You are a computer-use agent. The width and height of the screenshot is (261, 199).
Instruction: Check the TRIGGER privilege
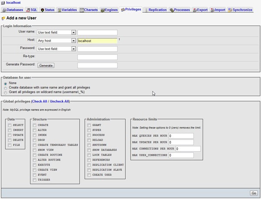point(34,180)
